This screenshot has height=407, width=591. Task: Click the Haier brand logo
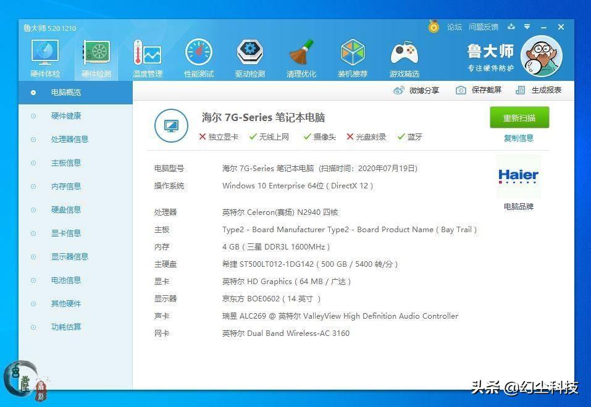coord(518,177)
